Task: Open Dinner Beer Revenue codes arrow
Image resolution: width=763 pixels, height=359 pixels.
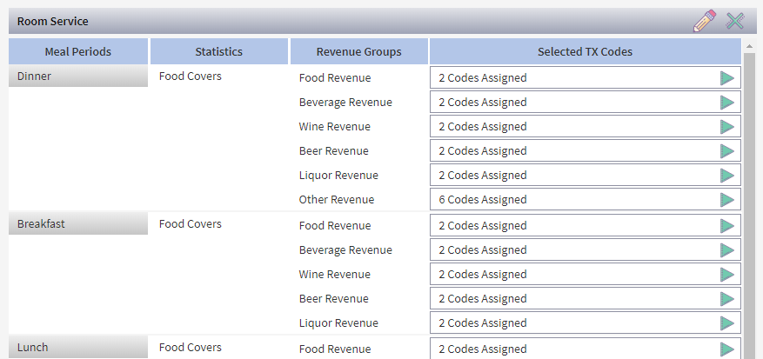Action: (x=727, y=151)
